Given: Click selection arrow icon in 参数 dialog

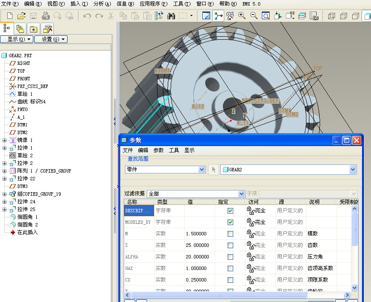Looking at the screenshot, I should 214,170.
